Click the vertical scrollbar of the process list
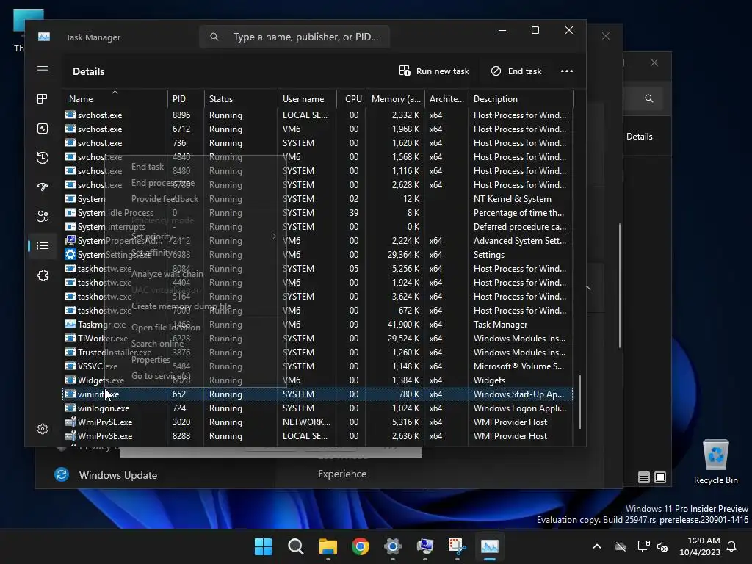This screenshot has height=564, width=752. click(580, 402)
